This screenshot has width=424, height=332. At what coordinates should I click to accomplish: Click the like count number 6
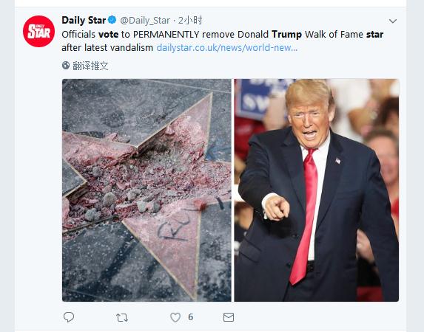click(x=190, y=317)
